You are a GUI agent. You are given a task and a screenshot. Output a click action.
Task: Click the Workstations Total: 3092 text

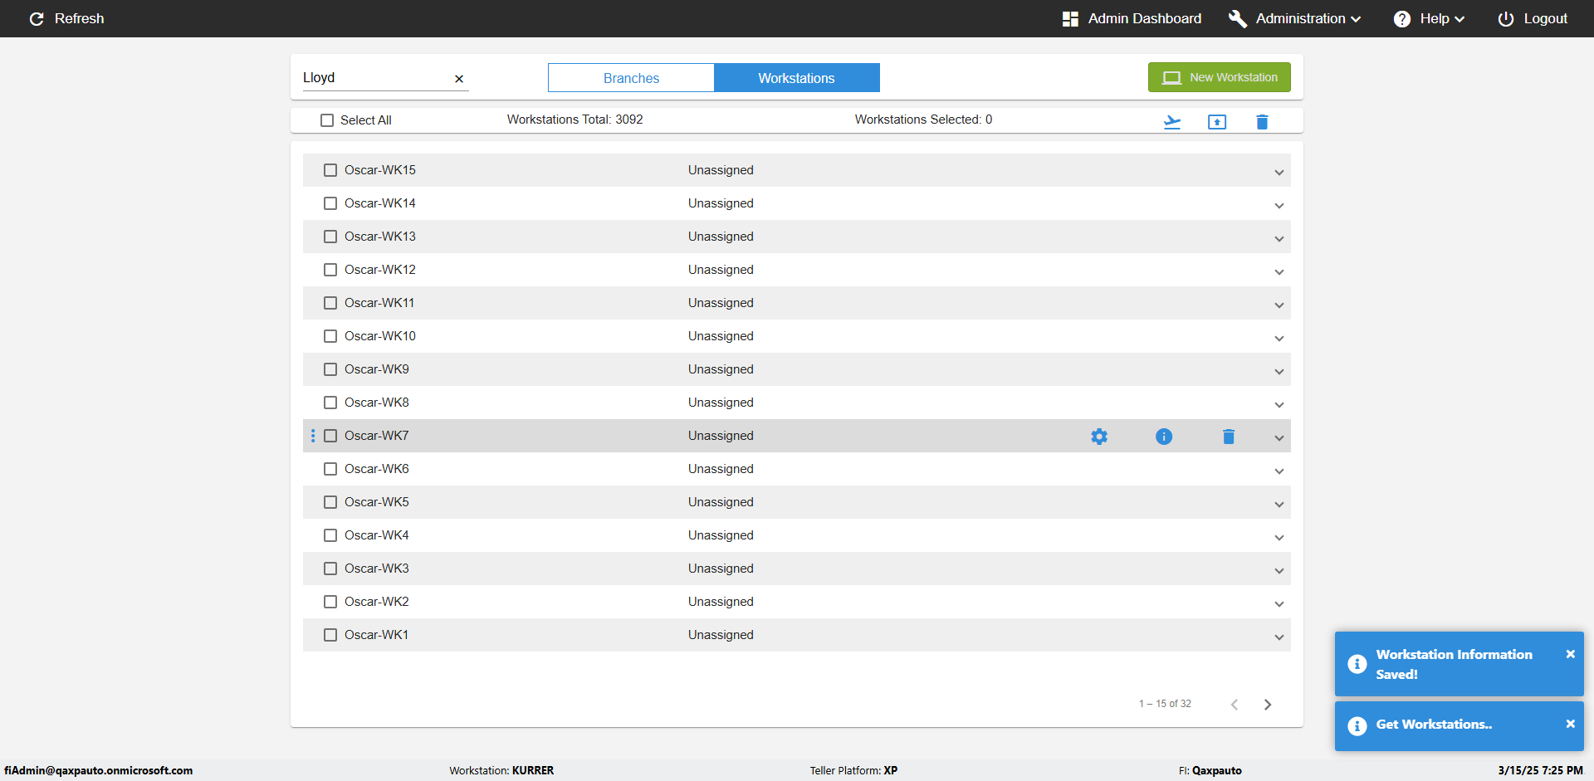click(575, 120)
